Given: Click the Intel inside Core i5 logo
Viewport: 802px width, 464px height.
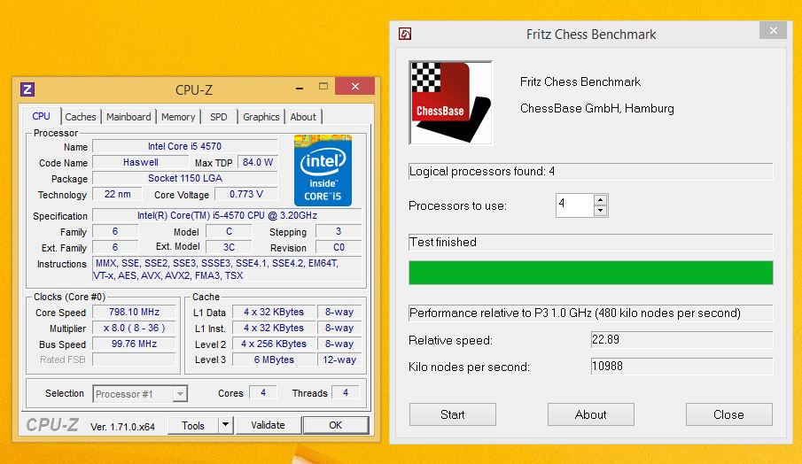Looking at the screenshot, I should pos(323,171).
